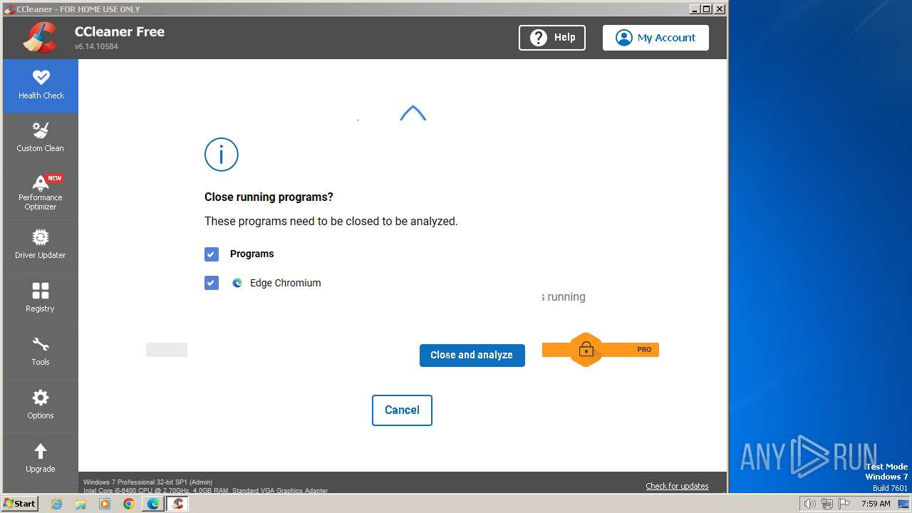Click the network icon in the system tray
Viewport: 912px width, 513px height.
tap(827, 504)
